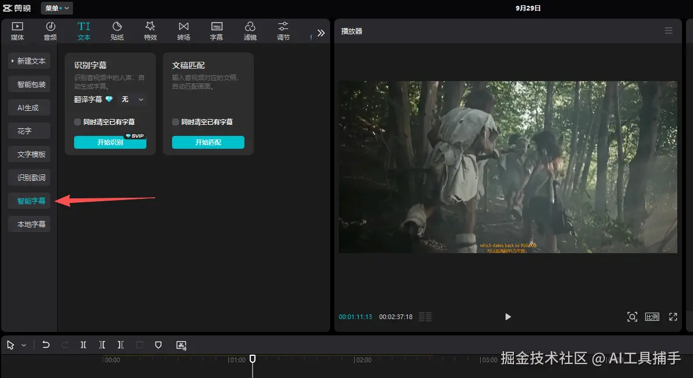Select 智能字幕 in the sidebar
693x378 pixels.
pos(29,201)
